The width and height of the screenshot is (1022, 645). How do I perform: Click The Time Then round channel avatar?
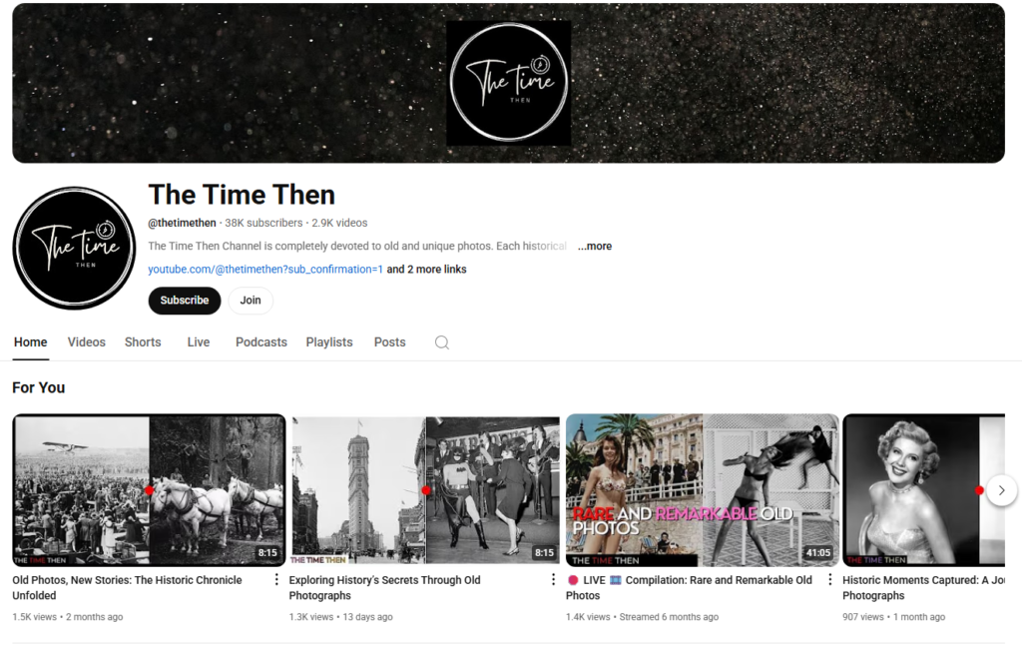coord(74,249)
